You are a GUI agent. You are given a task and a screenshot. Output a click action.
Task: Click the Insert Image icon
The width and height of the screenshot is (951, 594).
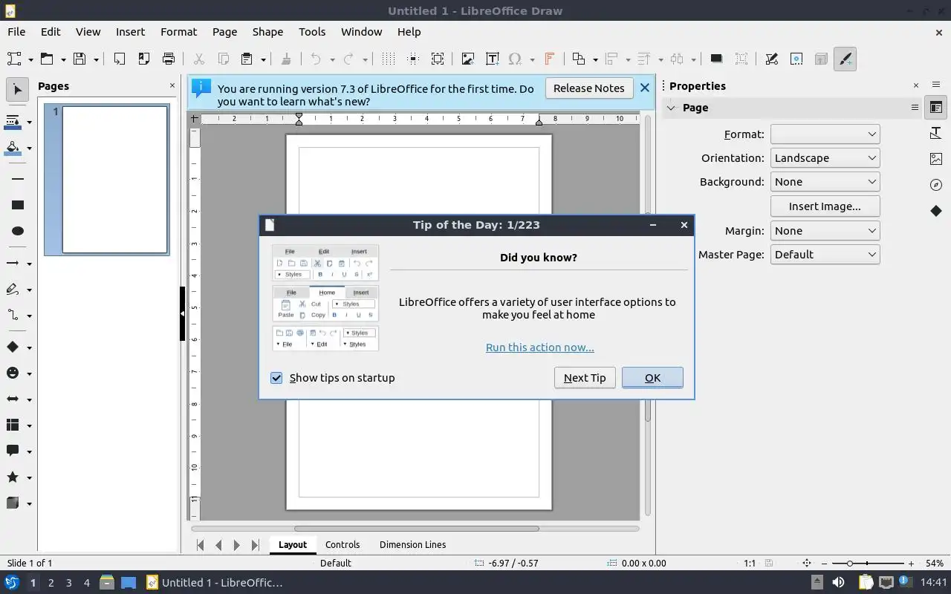[x=467, y=59]
